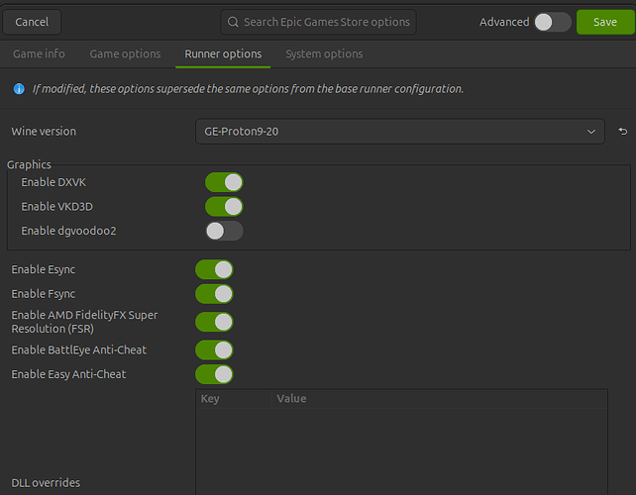Go to System options tab

click(x=324, y=53)
